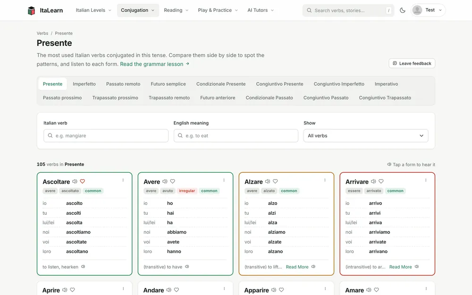Screen dimensions: 472x295
Task: Click Read More on Alzare card
Action: pyautogui.click(x=297, y=267)
